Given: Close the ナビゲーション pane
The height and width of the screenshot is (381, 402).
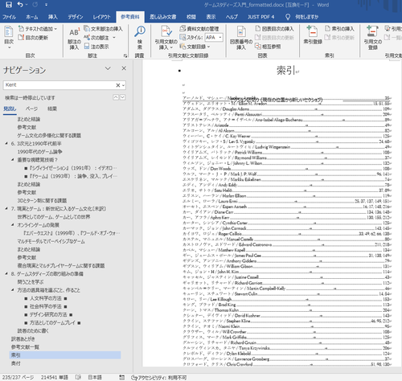Looking at the screenshot, I should (x=124, y=68).
